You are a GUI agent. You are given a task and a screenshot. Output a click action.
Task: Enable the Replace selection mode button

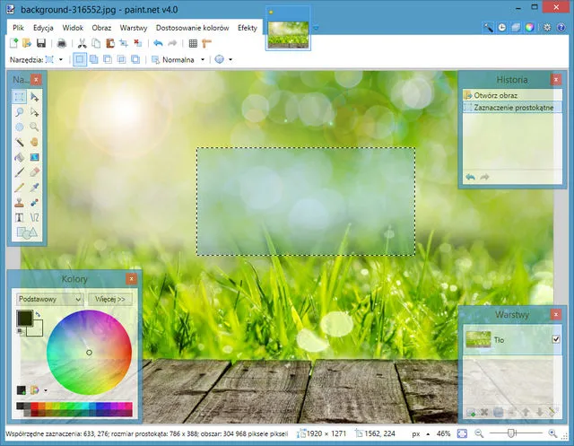click(79, 59)
